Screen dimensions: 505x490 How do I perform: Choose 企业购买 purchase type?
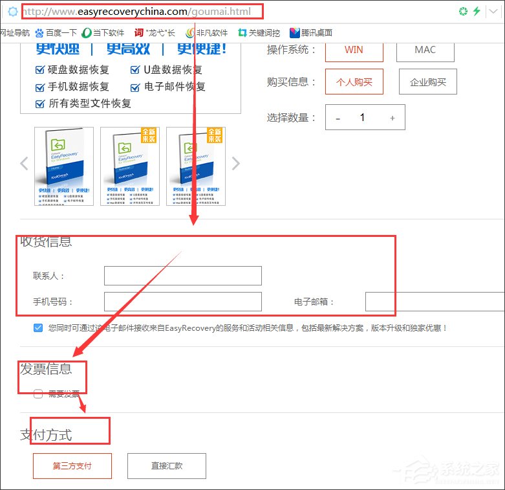427,82
